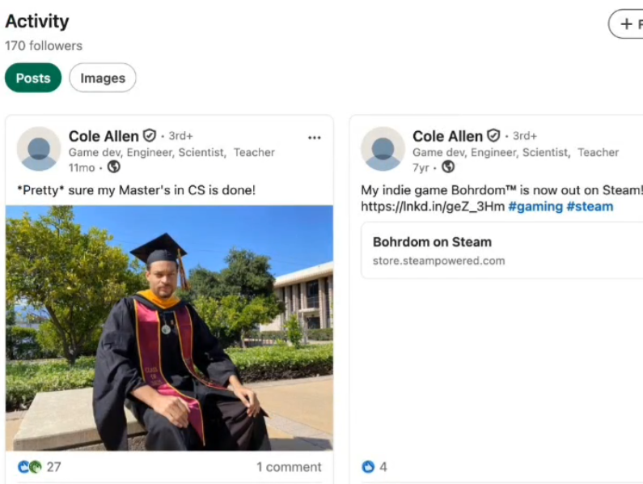View the graduation photo in the post
The image size is (643, 484).
click(x=169, y=328)
